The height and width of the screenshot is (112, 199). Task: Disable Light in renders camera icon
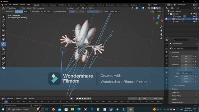(x=197, y=21)
